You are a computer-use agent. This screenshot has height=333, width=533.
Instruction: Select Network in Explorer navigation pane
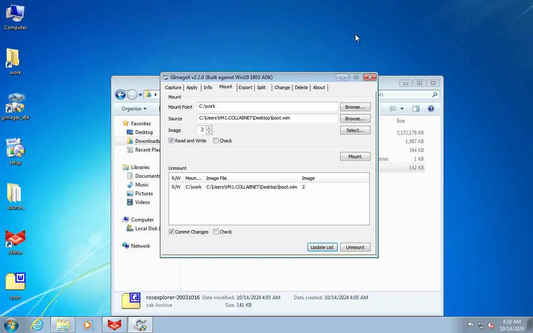140,246
